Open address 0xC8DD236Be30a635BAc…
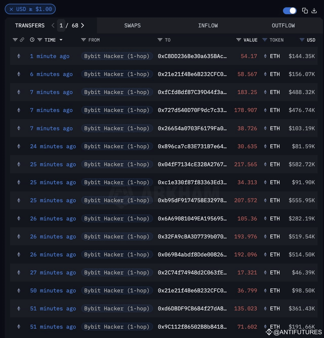The image size is (324, 338). tap(192, 56)
